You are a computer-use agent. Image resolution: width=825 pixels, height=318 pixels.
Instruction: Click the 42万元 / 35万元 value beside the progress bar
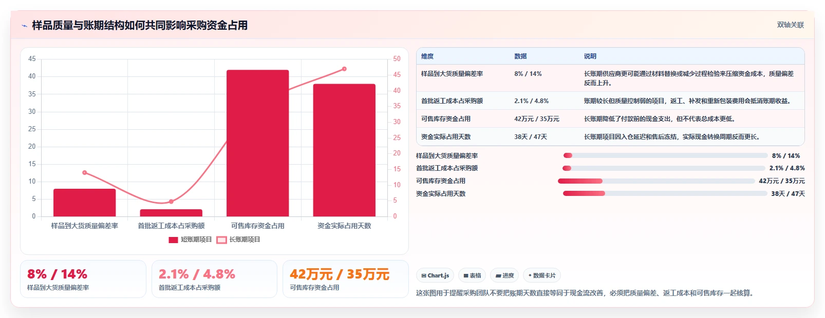point(782,181)
